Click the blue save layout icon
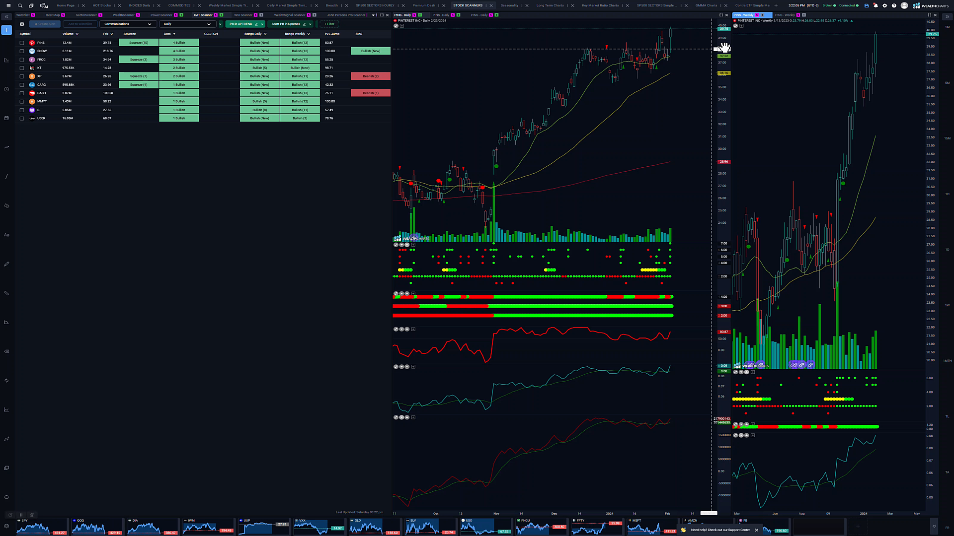The width and height of the screenshot is (954, 536). click(x=867, y=5)
